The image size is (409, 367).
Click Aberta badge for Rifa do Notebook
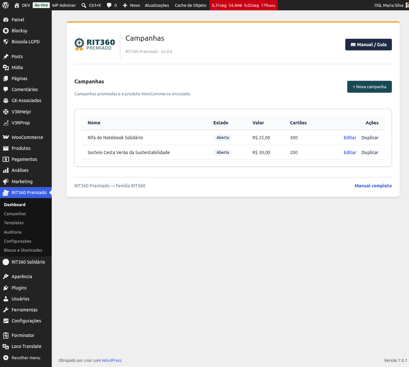coord(223,138)
